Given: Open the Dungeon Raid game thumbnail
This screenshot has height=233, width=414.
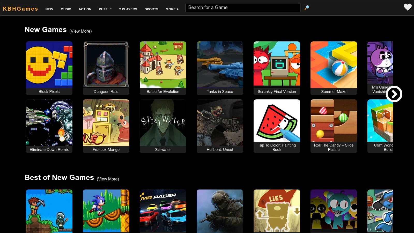Looking at the screenshot, I should coord(106,65).
